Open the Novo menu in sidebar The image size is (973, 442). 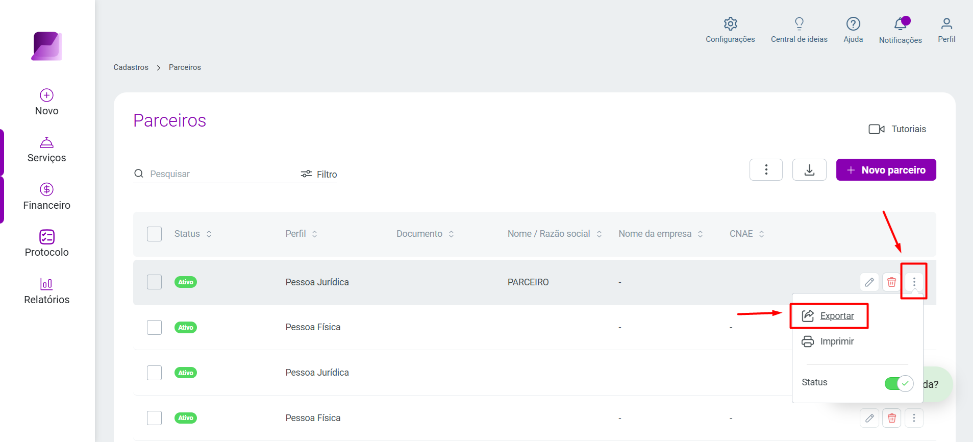coord(47,102)
